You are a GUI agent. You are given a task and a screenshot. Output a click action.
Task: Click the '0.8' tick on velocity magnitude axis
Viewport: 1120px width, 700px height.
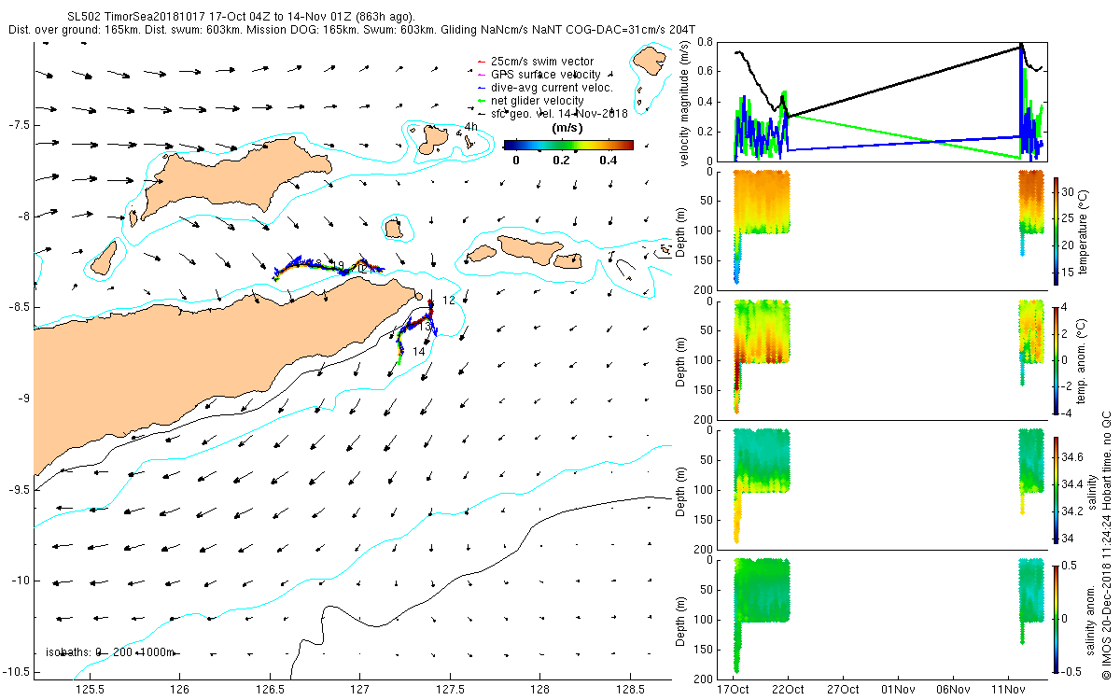point(706,42)
